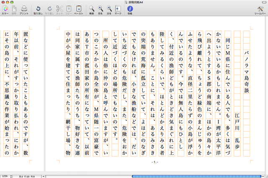Place cursor in column starting ら飛び離れて
This screenshot has width=268, height=178.
point(199,94)
